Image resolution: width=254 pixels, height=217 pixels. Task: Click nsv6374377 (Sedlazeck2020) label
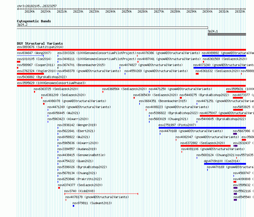click(80, 185)
